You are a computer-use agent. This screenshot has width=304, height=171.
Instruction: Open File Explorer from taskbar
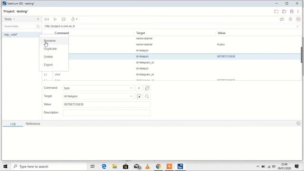[x=115, y=167]
